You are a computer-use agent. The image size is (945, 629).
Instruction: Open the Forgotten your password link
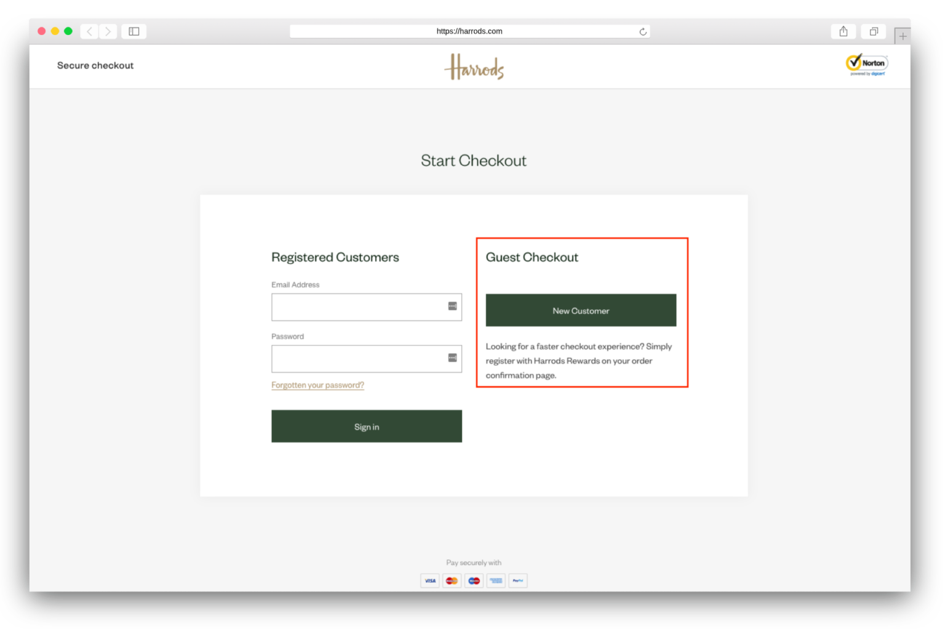coord(317,385)
